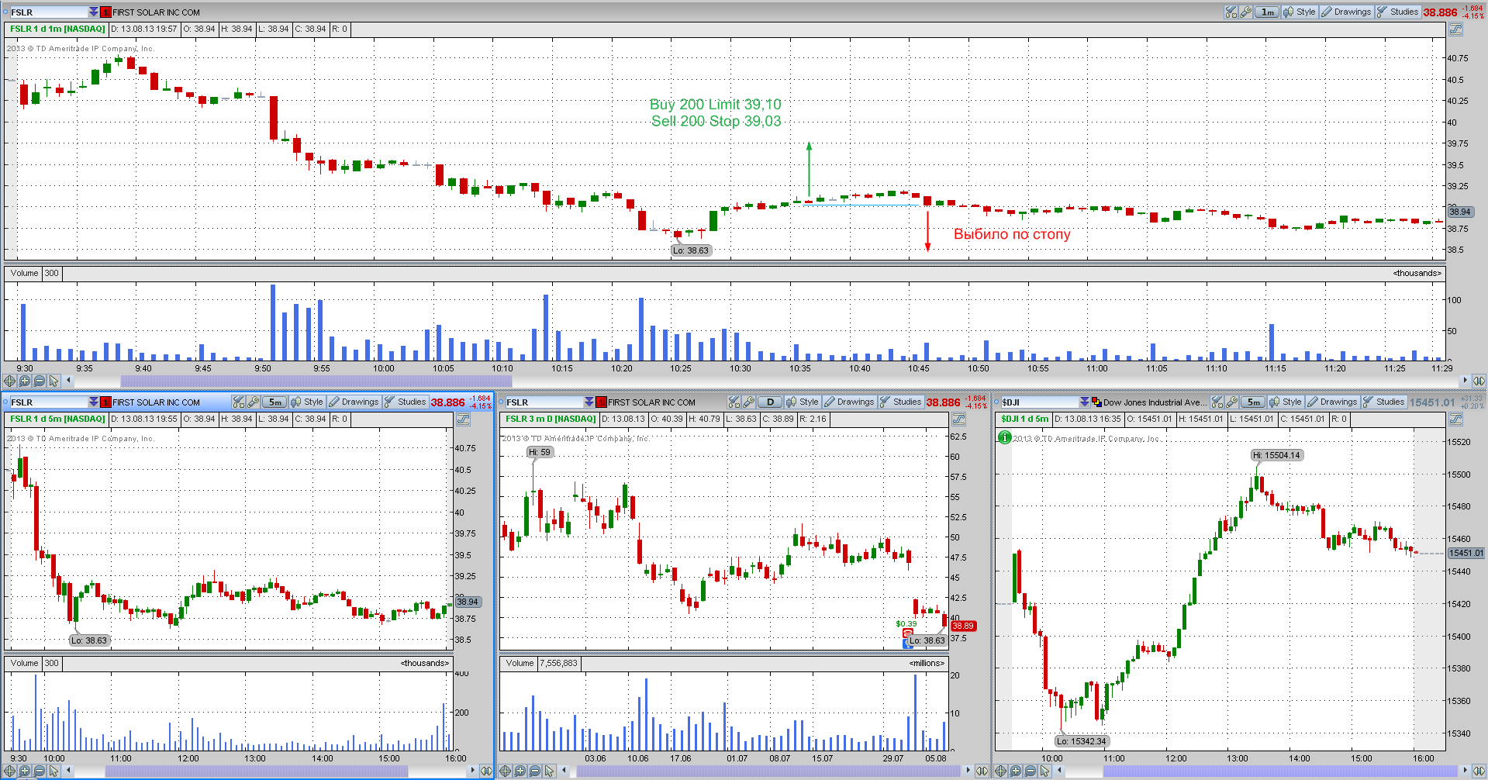
Task: Open Style menu in top 1m chart
Action: pos(1300,12)
